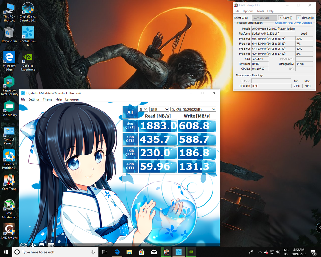This screenshot has height=257, width=321.
Task: Open the Options menu in Core Temp
Action: pyautogui.click(x=248, y=11)
